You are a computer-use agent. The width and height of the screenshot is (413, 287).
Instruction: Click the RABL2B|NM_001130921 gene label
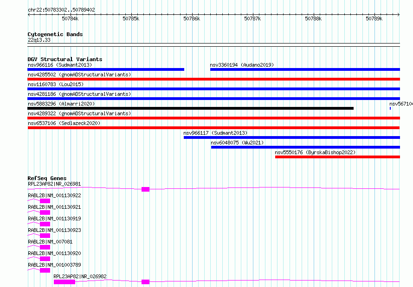[54, 207]
